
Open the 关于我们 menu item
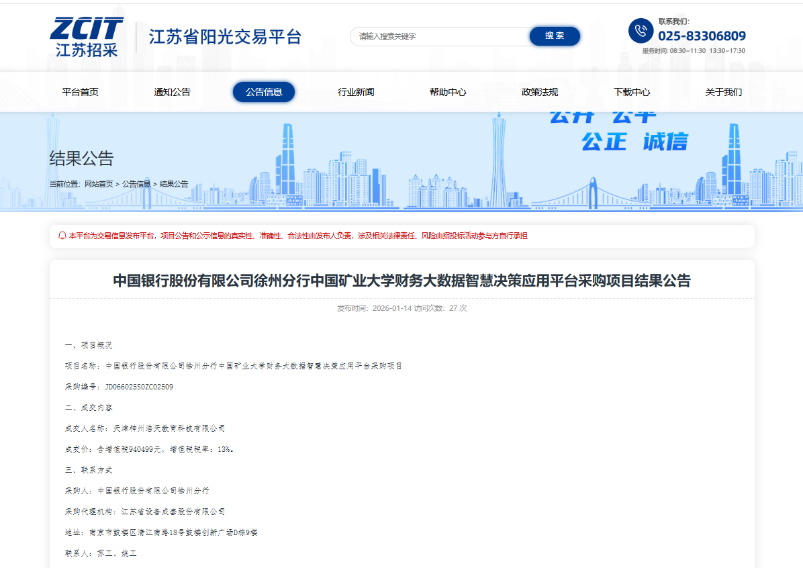724,92
